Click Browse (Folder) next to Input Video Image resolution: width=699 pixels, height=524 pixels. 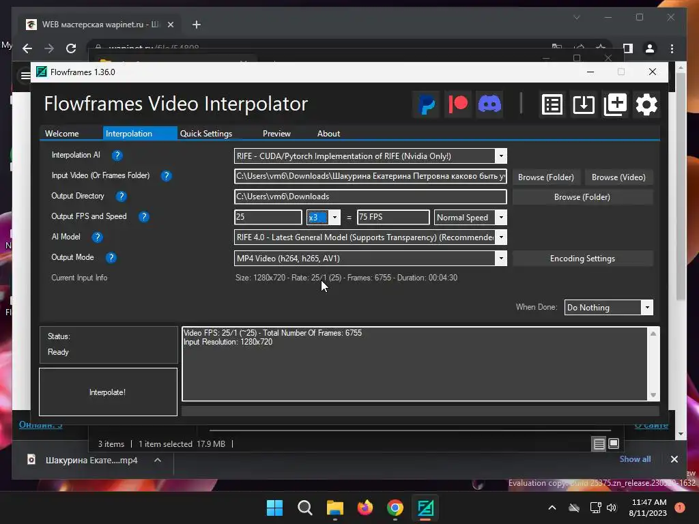pos(545,177)
